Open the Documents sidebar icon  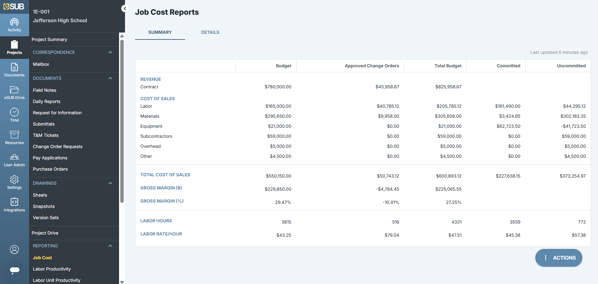coord(14,70)
